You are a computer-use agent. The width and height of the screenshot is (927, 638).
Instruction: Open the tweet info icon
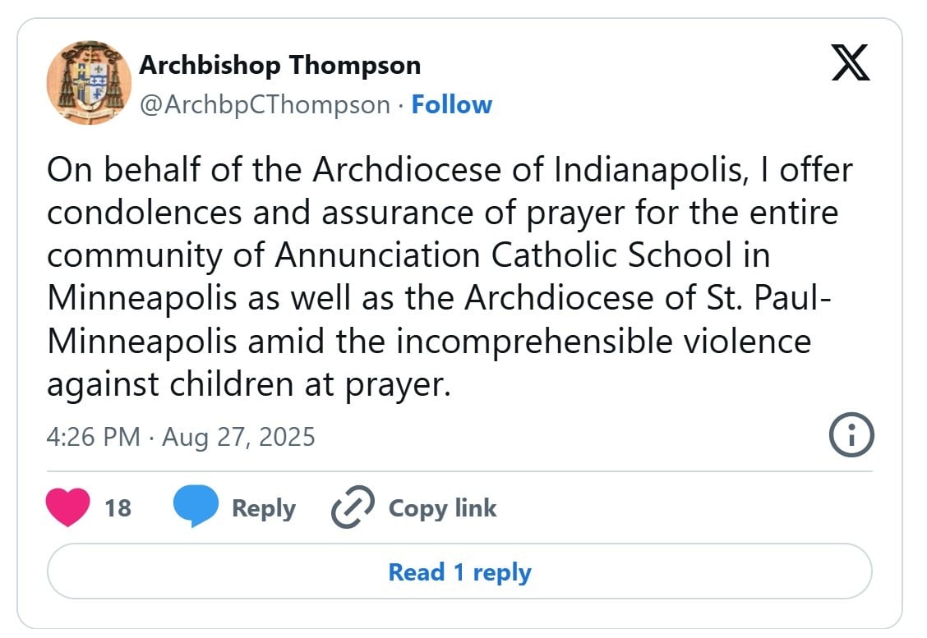coord(851,435)
